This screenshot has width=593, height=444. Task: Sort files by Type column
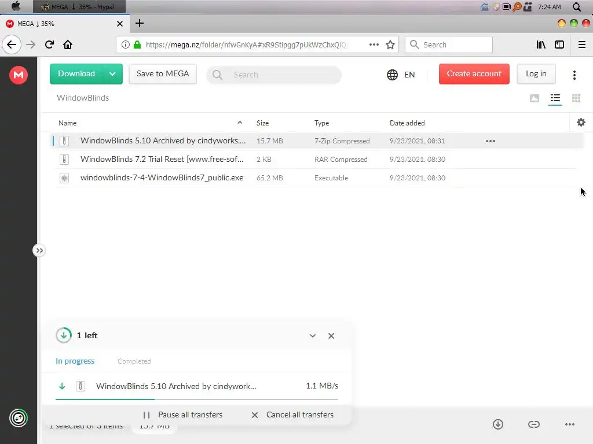pyautogui.click(x=321, y=123)
